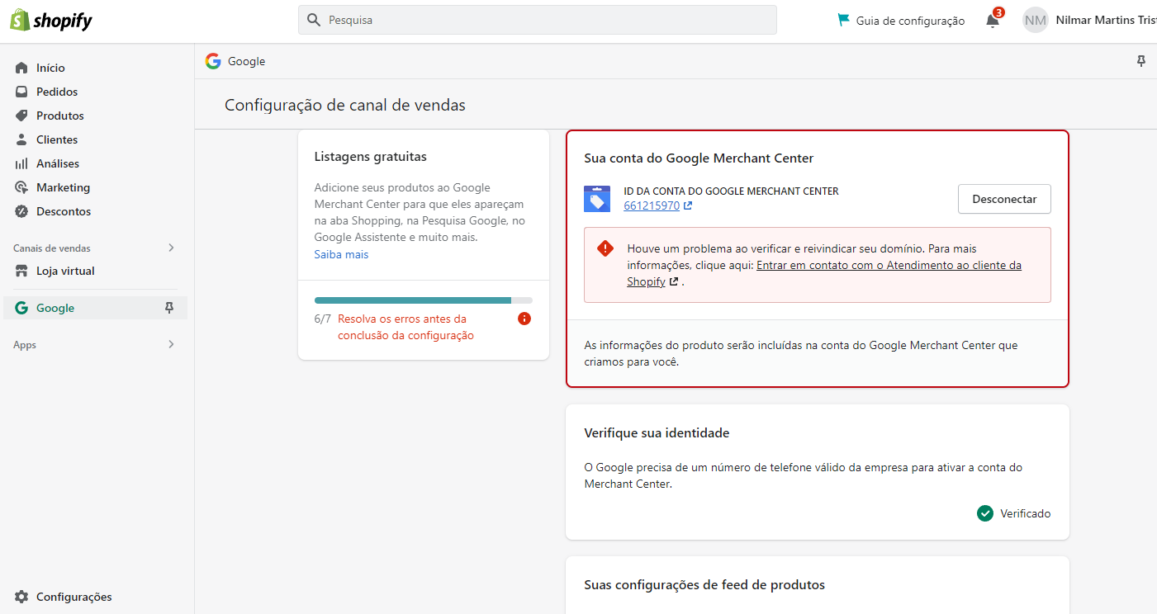Click the Loja virtual store icon

(21, 271)
